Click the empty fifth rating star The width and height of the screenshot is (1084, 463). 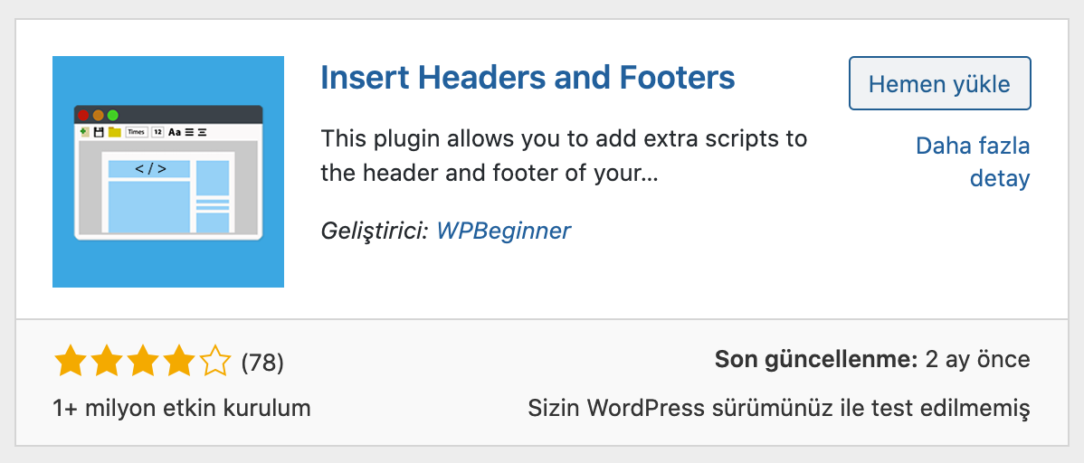click(x=215, y=362)
